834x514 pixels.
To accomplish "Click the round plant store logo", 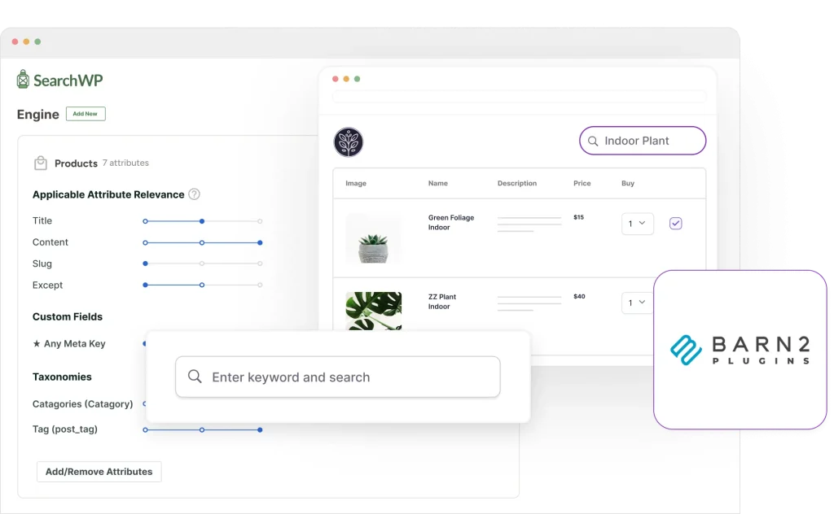I will (x=349, y=142).
